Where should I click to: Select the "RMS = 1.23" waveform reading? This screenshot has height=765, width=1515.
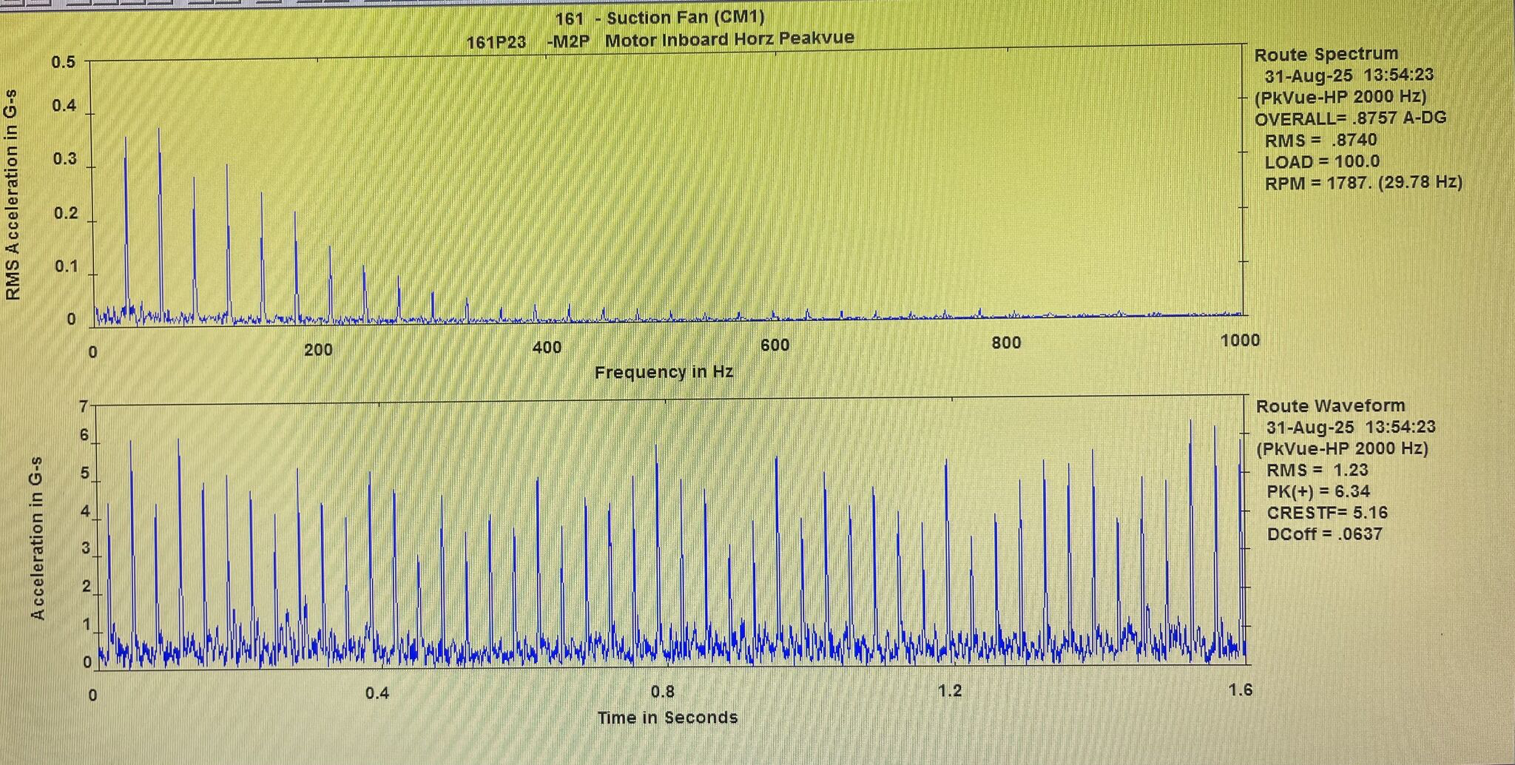point(1317,470)
